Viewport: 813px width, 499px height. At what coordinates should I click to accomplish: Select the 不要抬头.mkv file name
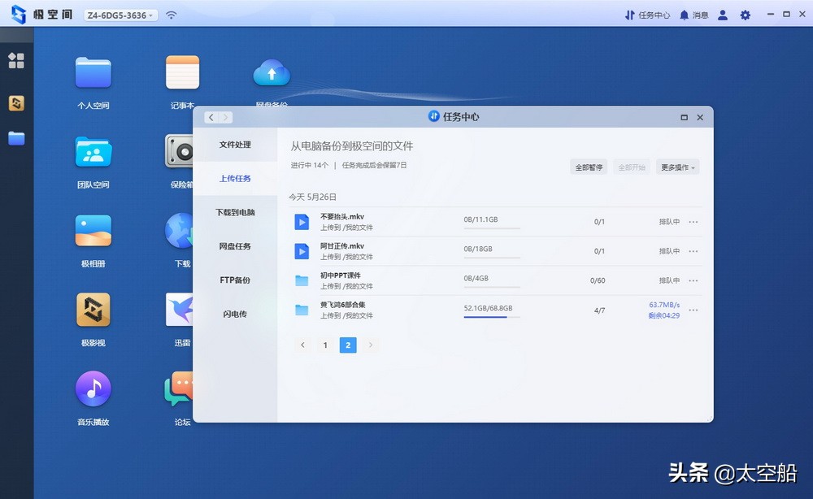point(342,217)
